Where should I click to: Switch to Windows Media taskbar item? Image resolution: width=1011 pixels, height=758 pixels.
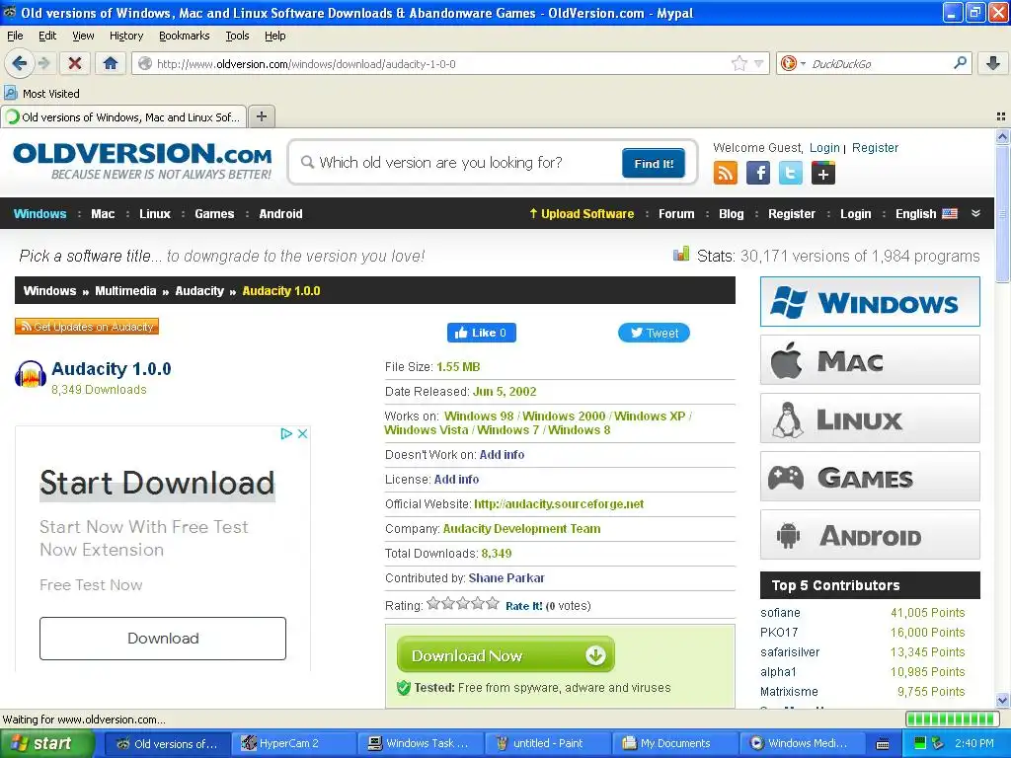[800, 743]
